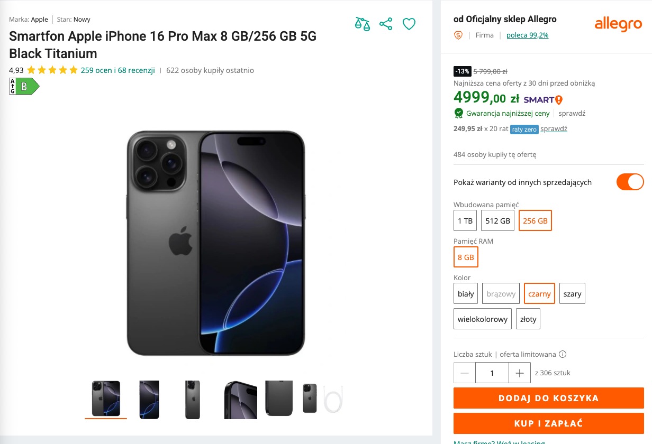The image size is (652, 444).
Task: Open the 259 ocen i 68 recenzji link
Action: (x=117, y=70)
